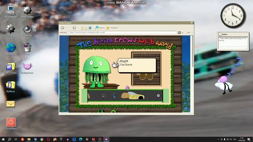Pick up the yellow toy car on conveyor
This screenshot has height=142, width=253.
136,96
